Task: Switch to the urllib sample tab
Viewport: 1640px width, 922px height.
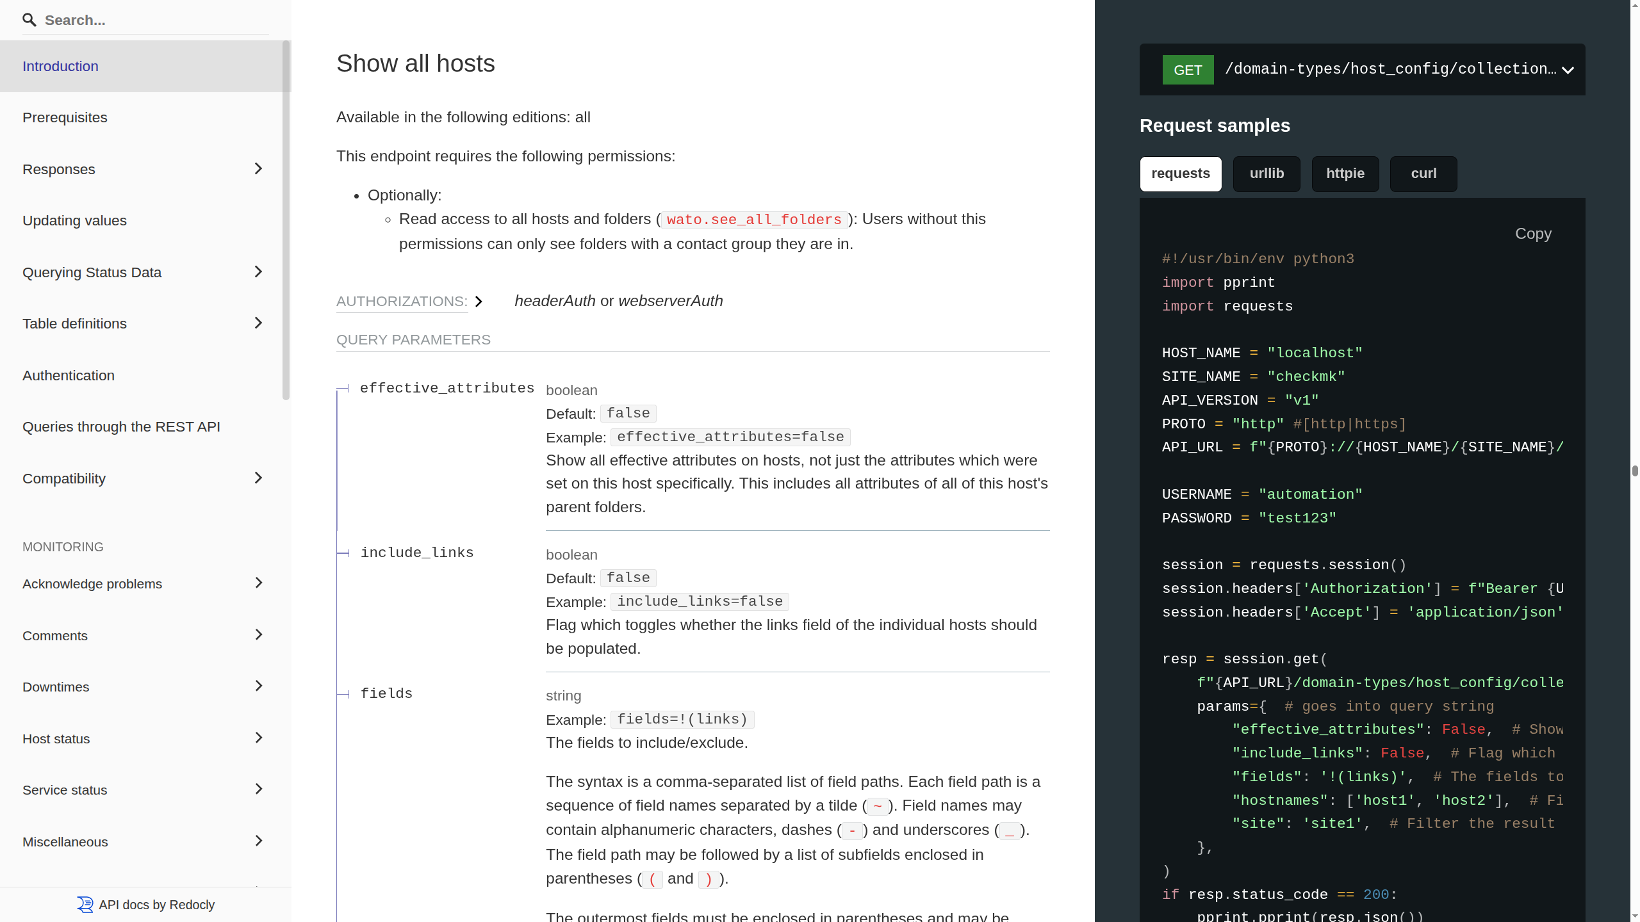Action: (x=1266, y=174)
